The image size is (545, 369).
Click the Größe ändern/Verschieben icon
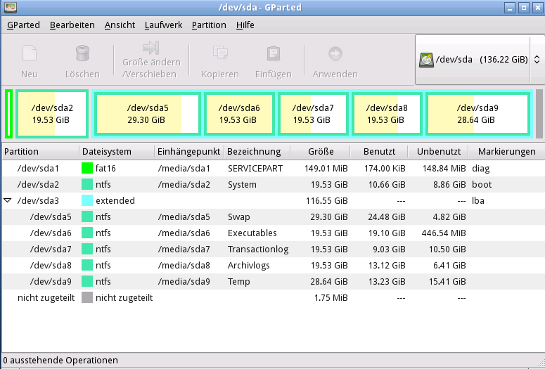point(151,48)
